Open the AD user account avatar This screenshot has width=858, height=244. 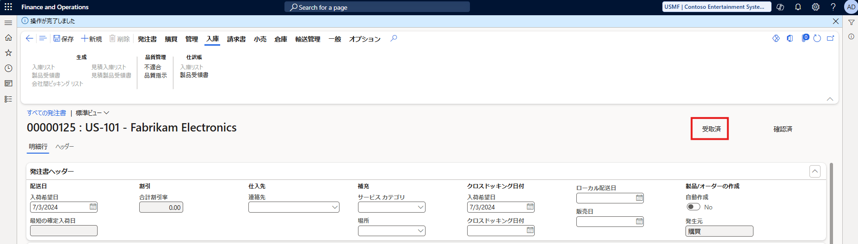click(x=851, y=7)
